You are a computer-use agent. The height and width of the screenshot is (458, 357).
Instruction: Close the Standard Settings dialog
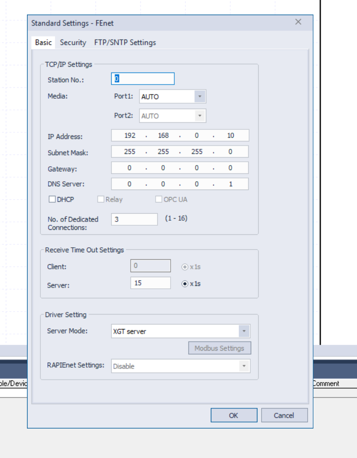(298, 22)
